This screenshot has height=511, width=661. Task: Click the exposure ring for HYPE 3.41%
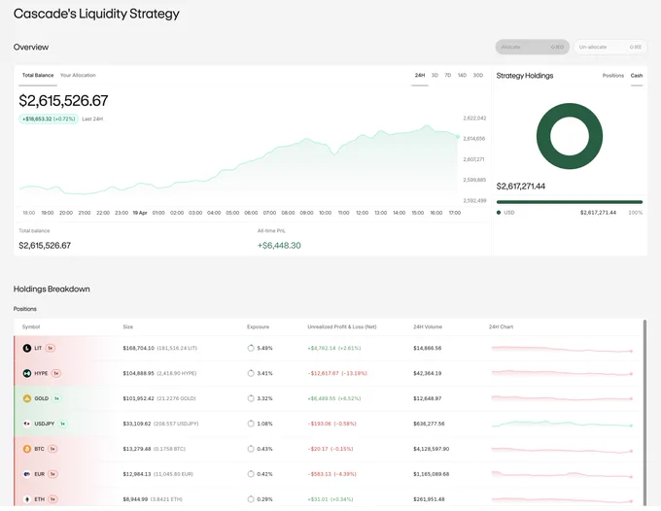(x=251, y=373)
